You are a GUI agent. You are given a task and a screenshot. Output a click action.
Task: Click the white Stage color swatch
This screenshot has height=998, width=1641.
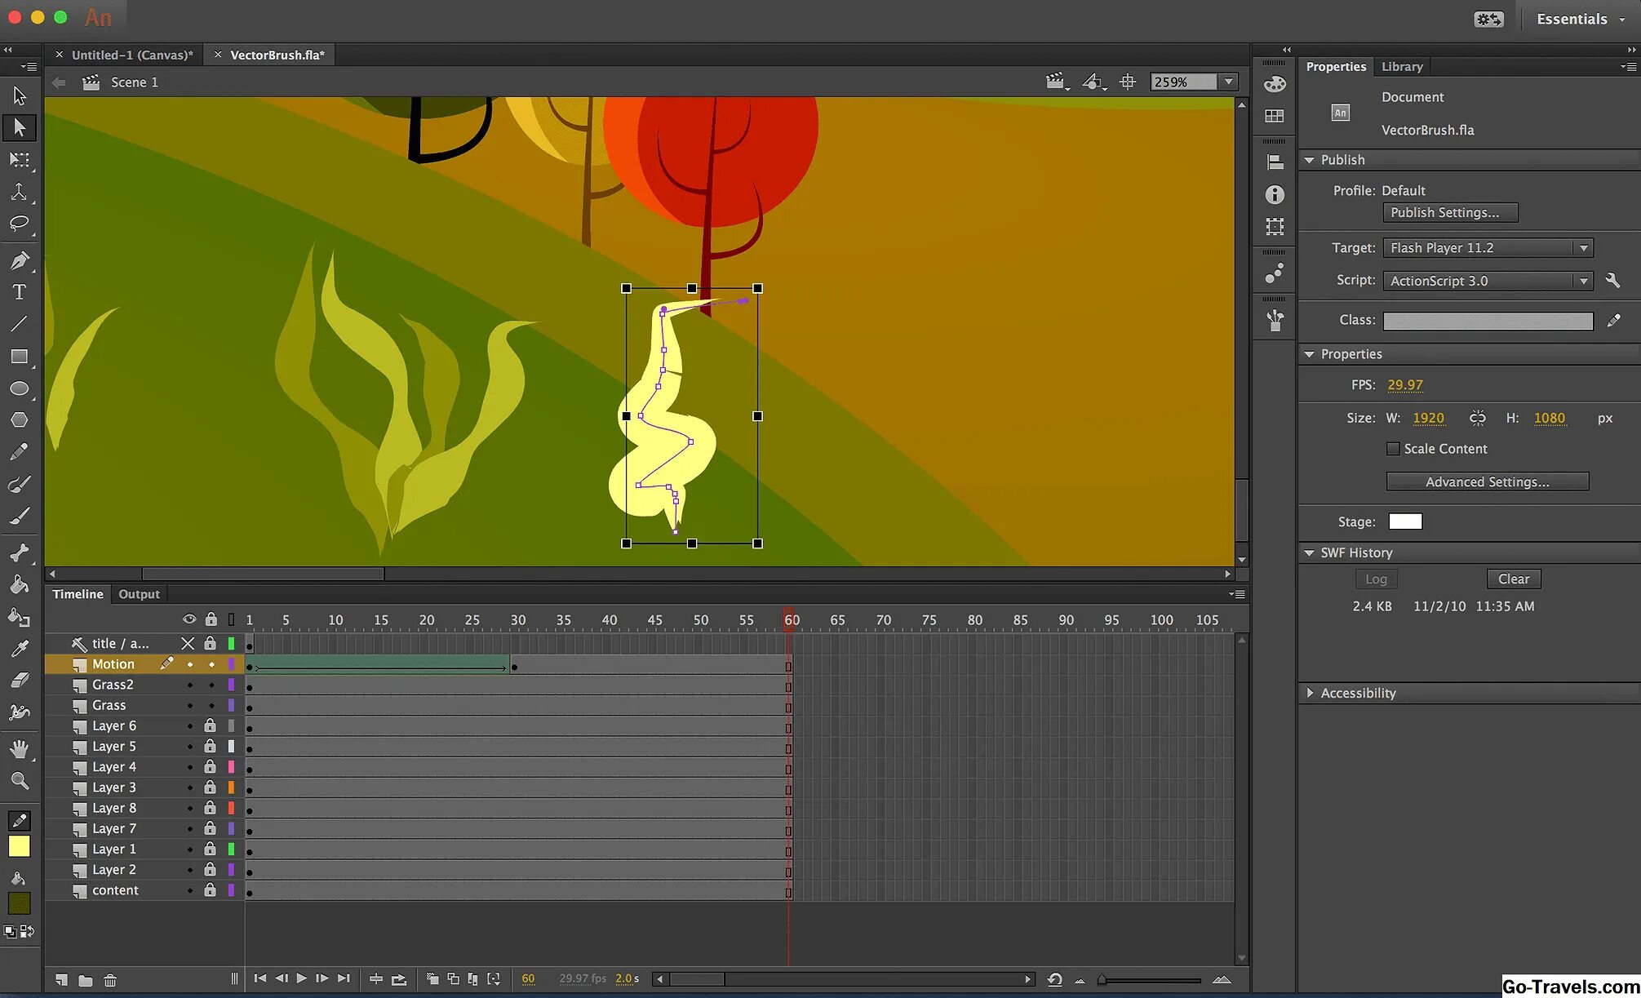point(1404,521)
